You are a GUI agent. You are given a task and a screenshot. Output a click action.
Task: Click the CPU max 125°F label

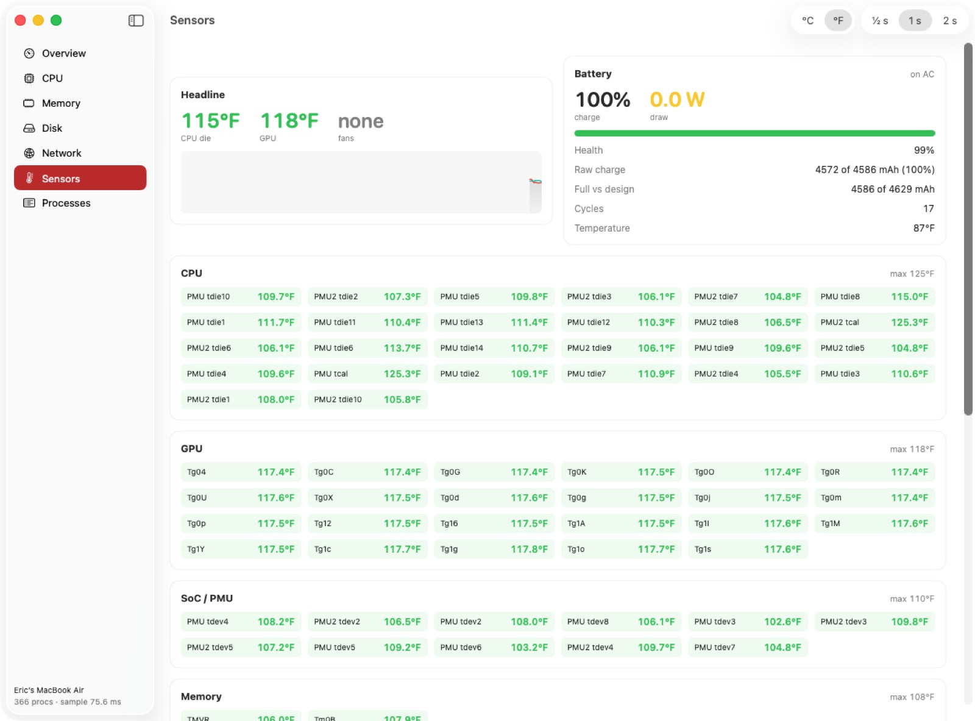(912, 274)
